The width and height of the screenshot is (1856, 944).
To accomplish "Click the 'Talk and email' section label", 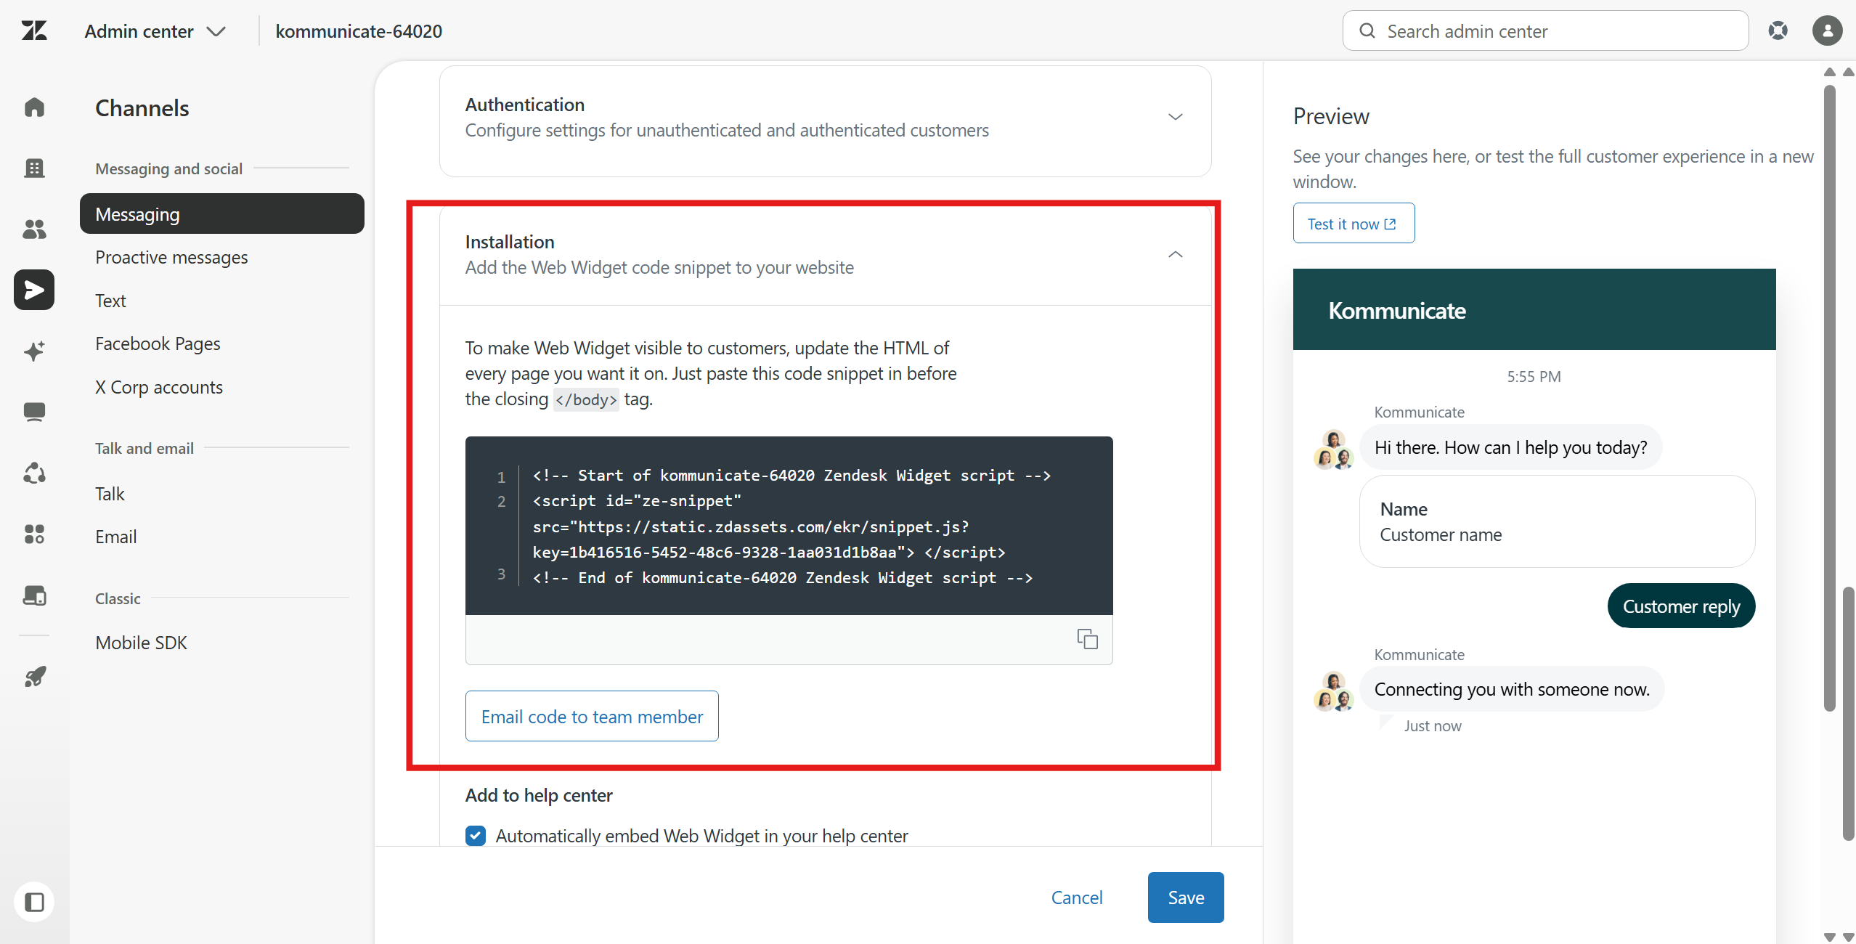I will coord(145,448).
